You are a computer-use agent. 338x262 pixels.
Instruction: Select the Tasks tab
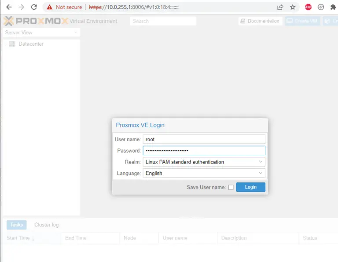(17, 225)
